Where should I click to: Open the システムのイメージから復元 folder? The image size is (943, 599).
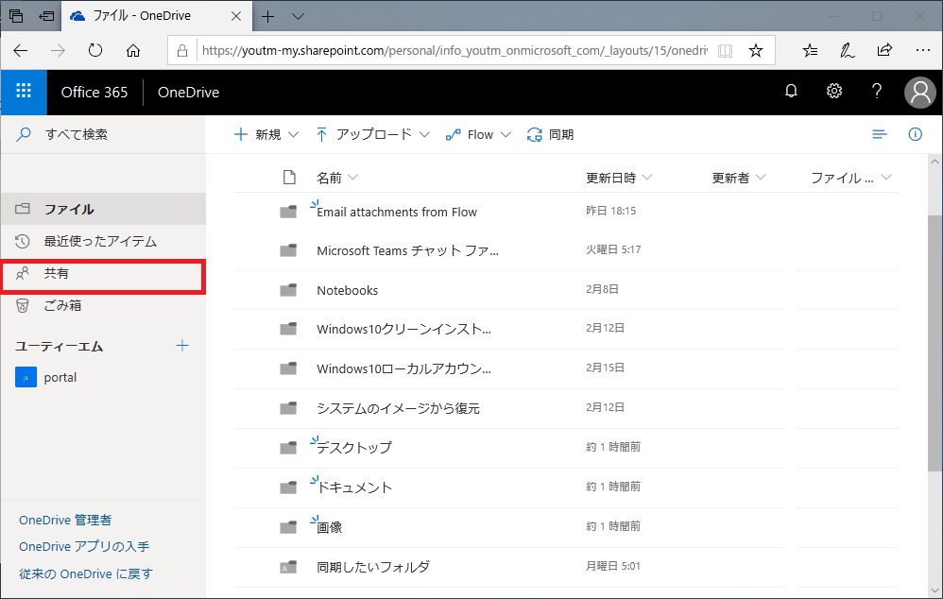point(398,408)
